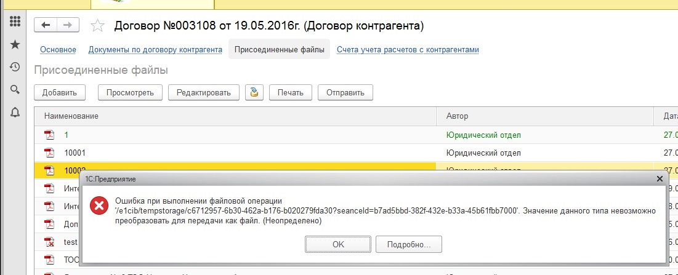Select the file row named 10001
Image resolution: width=678 pixels, height=275 pixels.
(x=75, y=153)
